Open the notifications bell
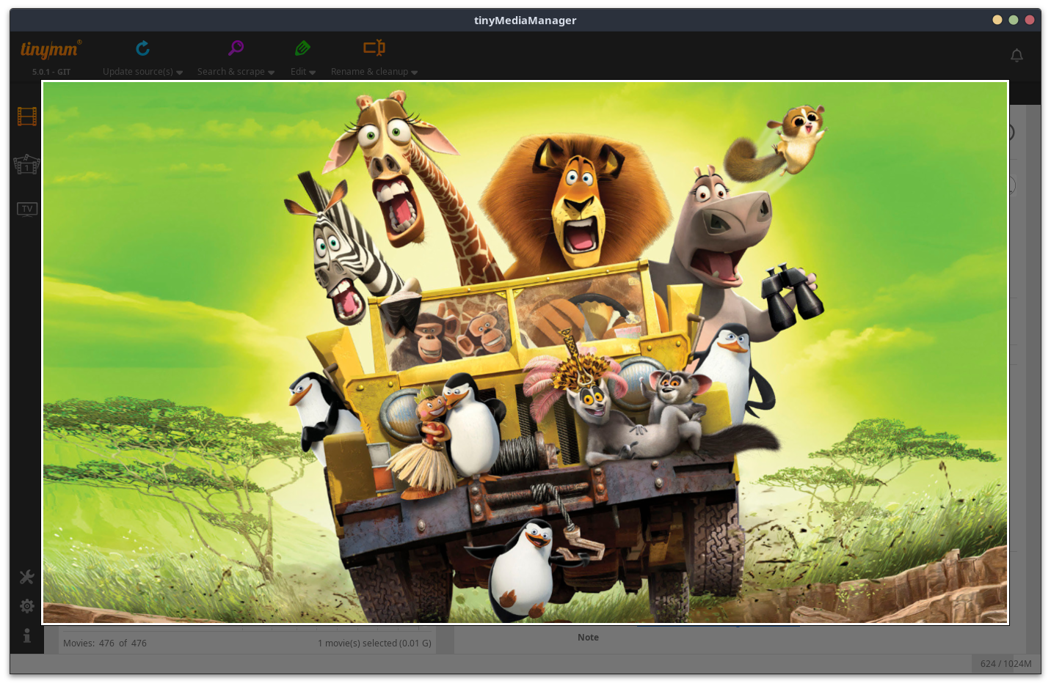Image resolution: width=1051 pixels, height=686 pixels. click(1017, 56)
